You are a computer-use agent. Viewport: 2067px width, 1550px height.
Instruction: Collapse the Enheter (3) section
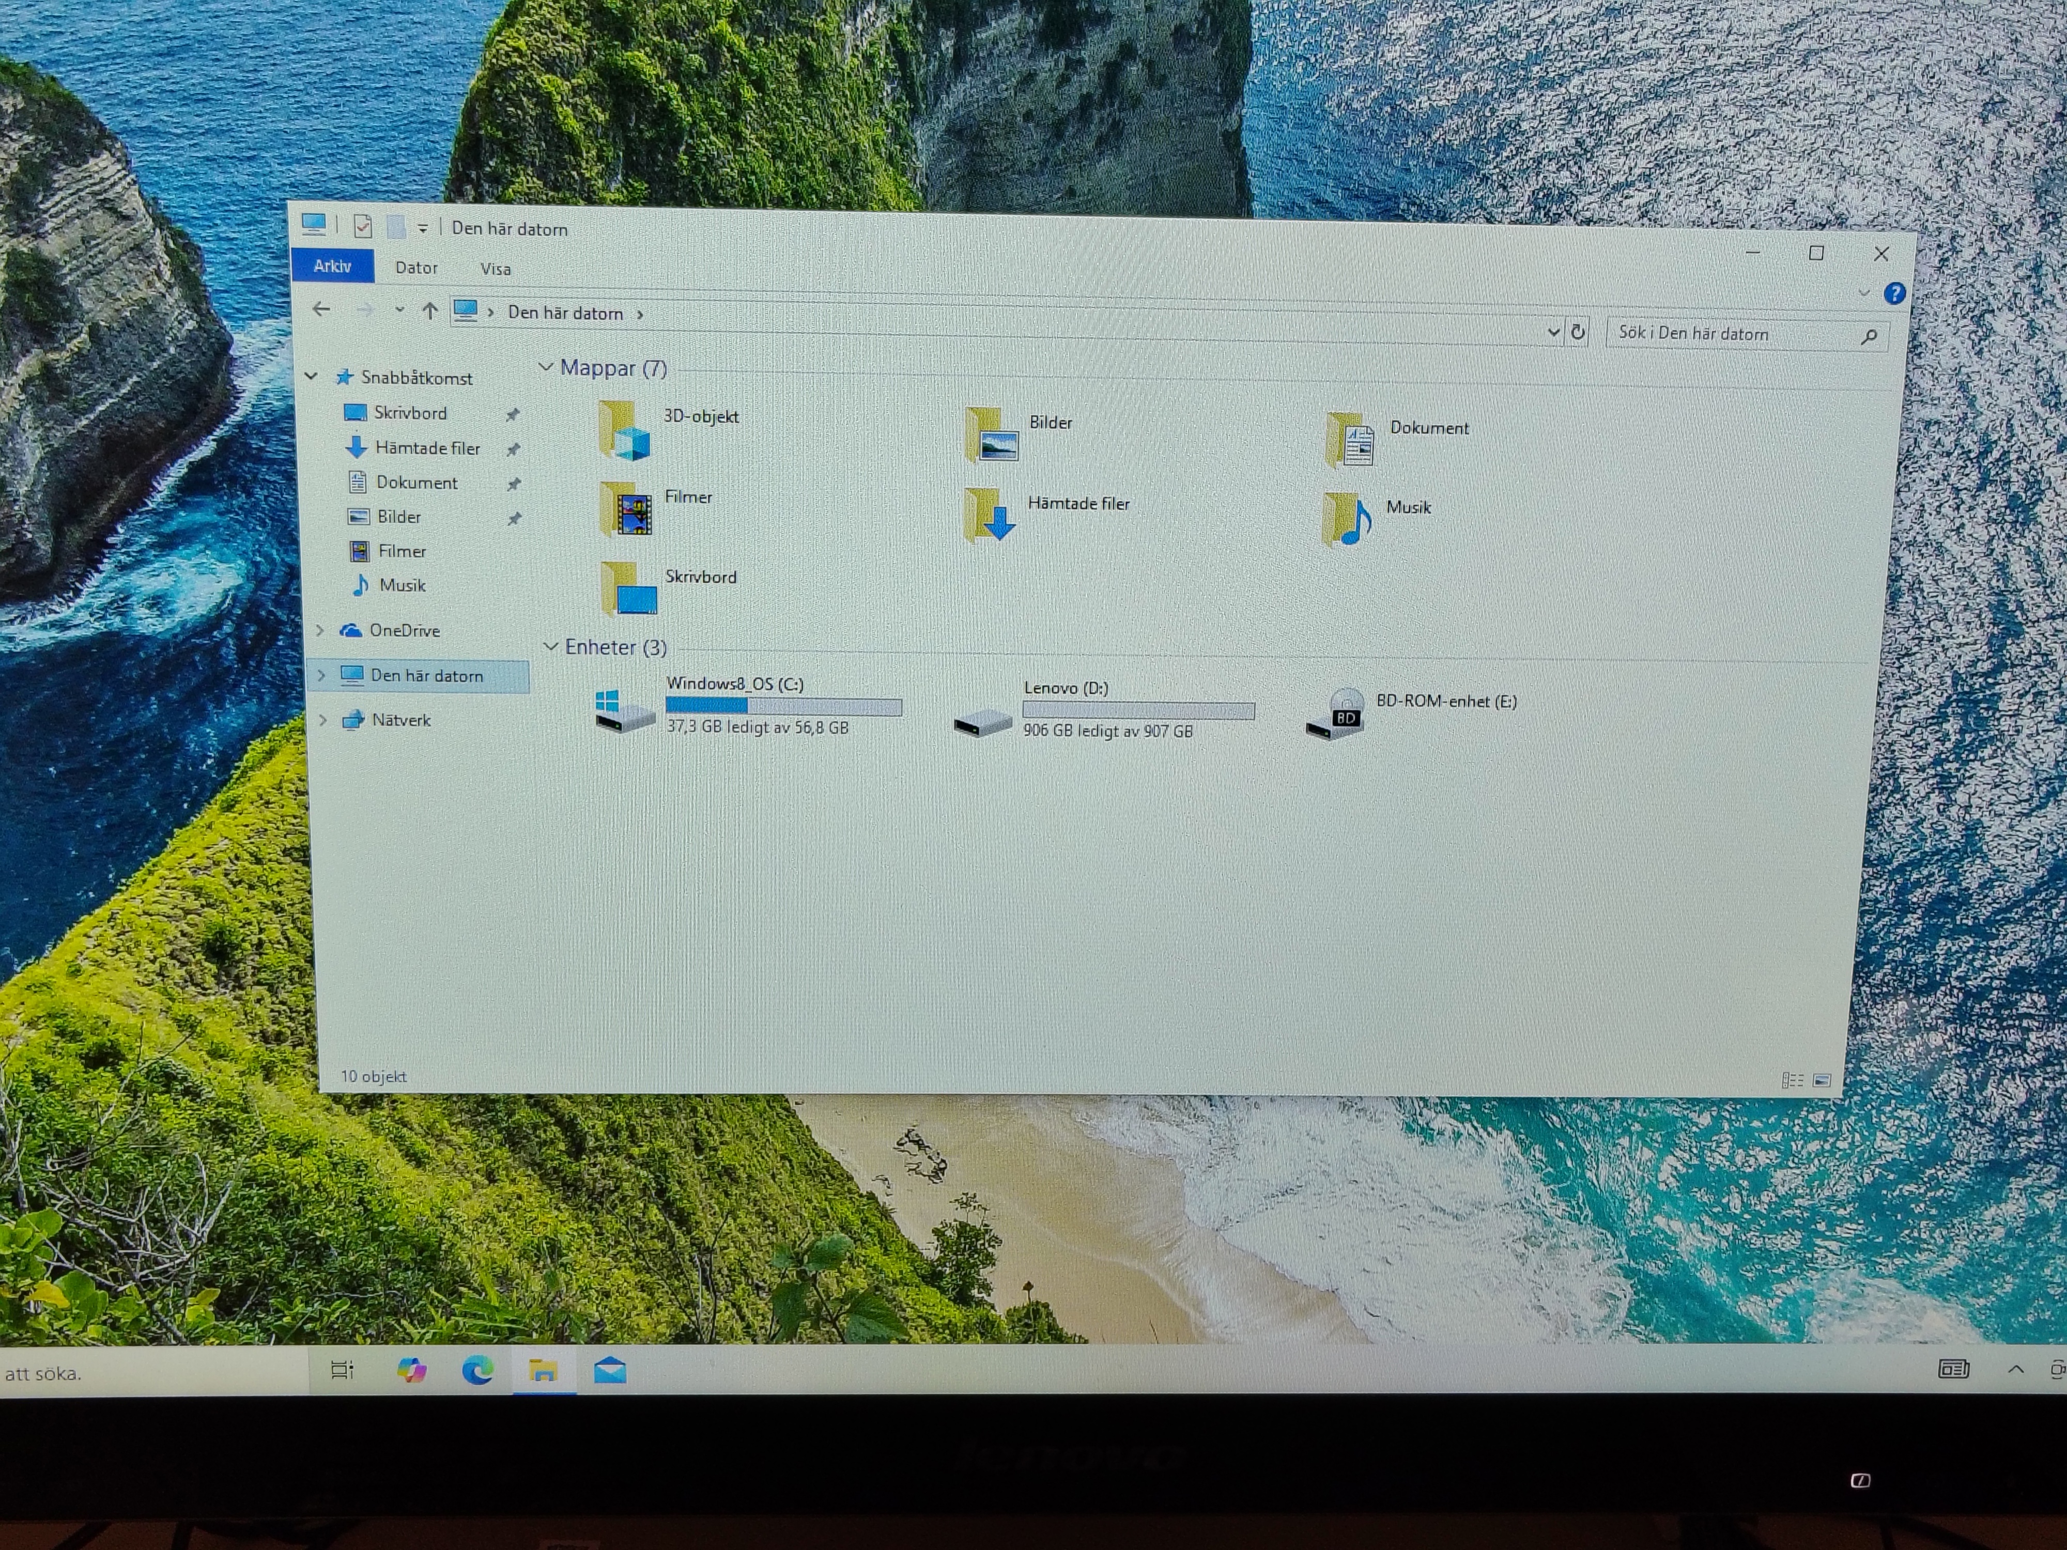550,646
